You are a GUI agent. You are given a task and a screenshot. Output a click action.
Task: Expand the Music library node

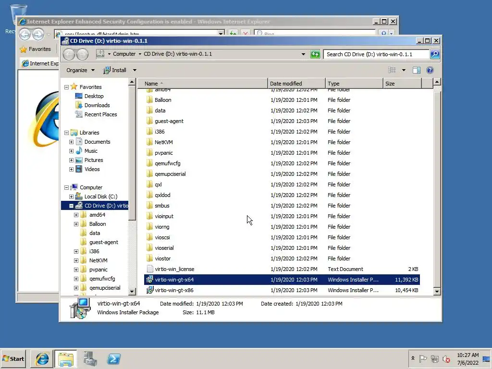click(x=71, y=151)
